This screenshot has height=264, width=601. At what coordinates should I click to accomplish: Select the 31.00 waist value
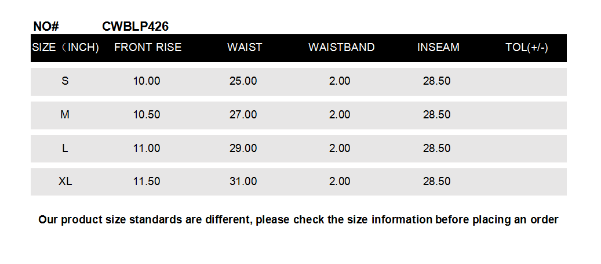tap(243, 182)
